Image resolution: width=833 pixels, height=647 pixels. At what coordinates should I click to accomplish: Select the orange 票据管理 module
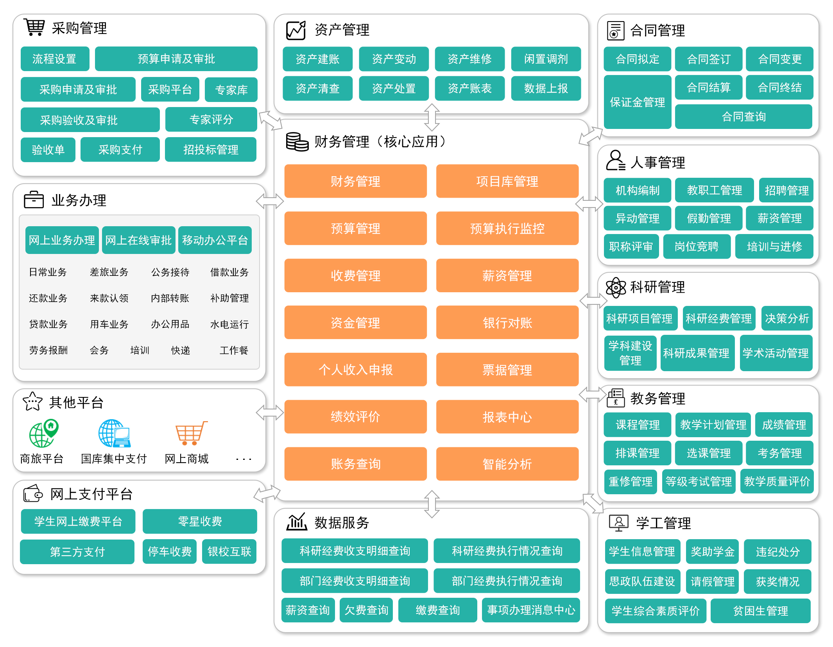(507, 370)
